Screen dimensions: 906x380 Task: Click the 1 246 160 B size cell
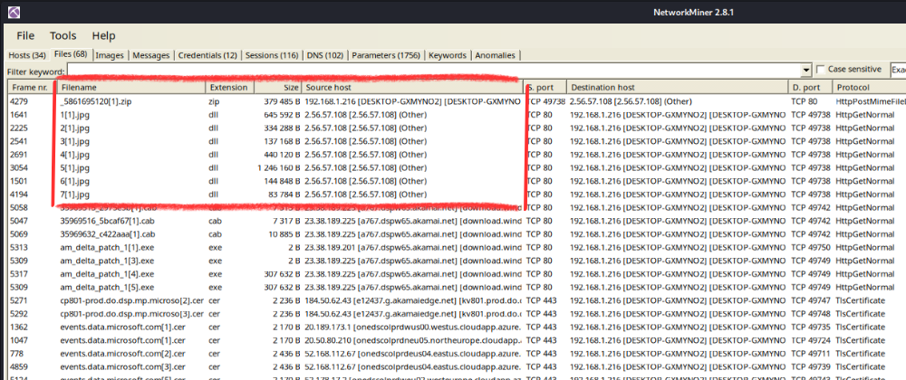pyautogui.click(x=279, y=167)
